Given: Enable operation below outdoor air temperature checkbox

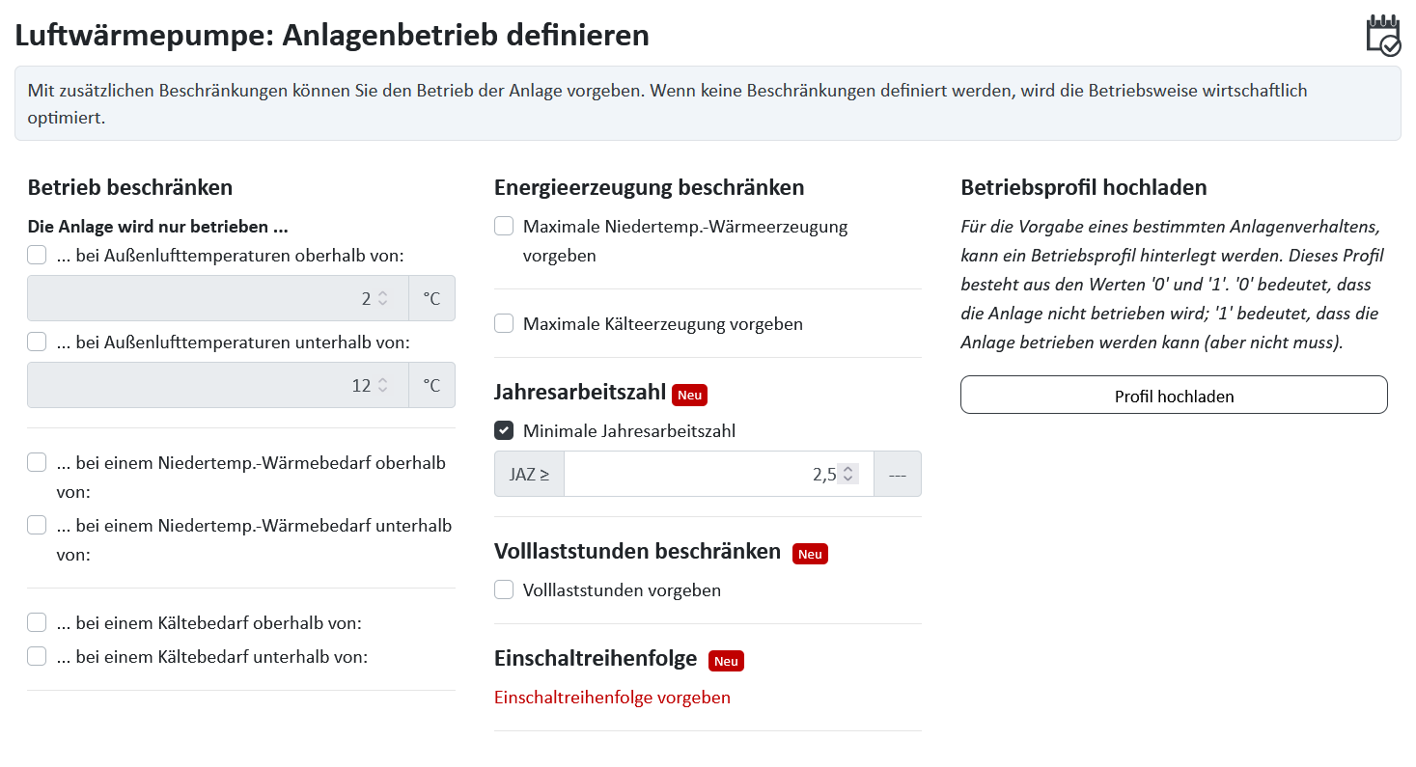Looking at the screenshot, I should (x=37, y=342).
